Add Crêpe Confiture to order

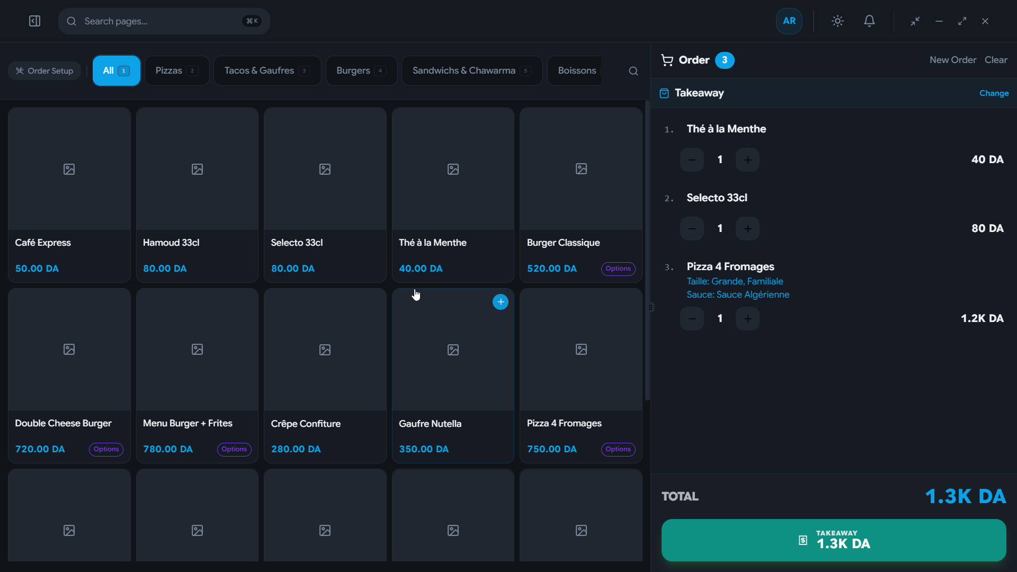(x=325, y=376)
